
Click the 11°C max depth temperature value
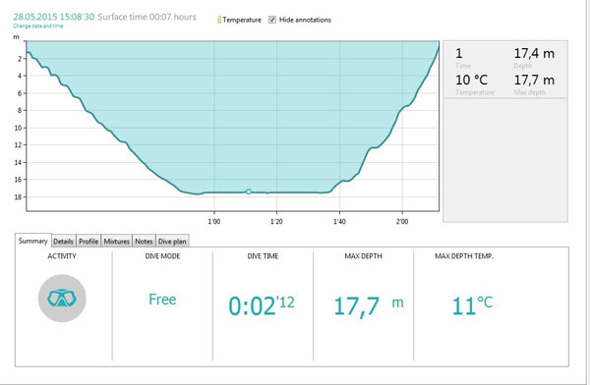click(x=472, y=305)
